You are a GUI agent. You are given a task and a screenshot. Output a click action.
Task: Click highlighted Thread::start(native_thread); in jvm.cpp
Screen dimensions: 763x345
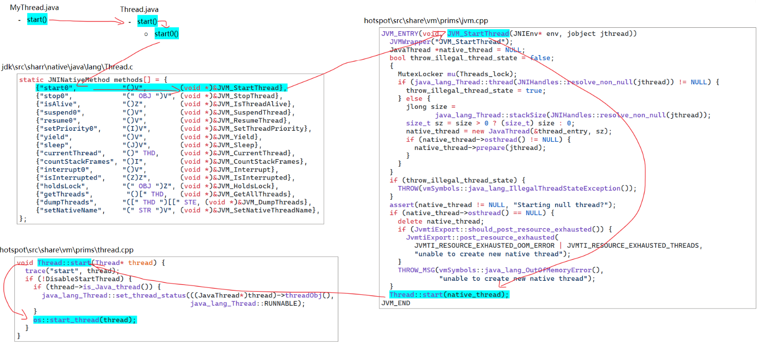pos(449,295)
